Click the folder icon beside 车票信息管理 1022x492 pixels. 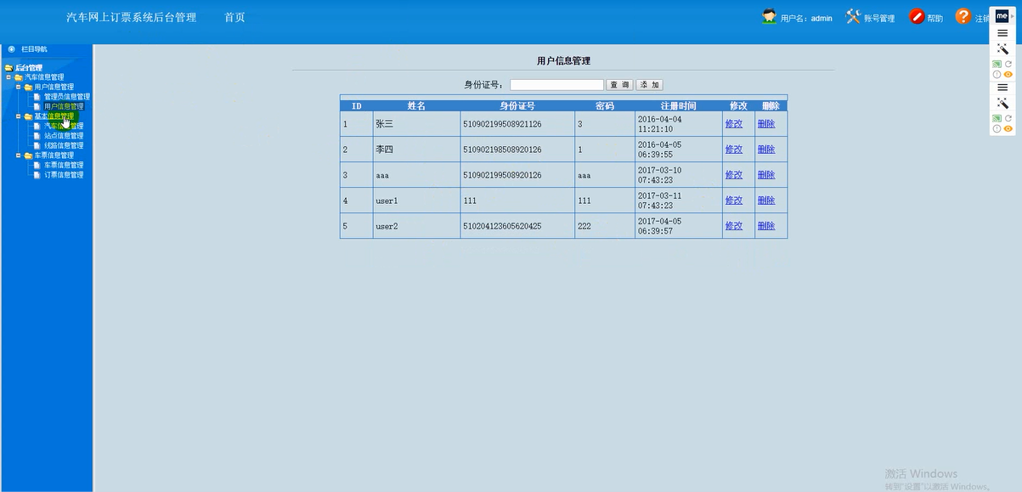click(x=28, y=156)
